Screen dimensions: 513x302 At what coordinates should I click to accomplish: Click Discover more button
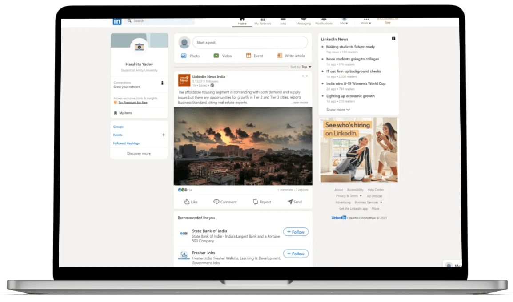139,153
